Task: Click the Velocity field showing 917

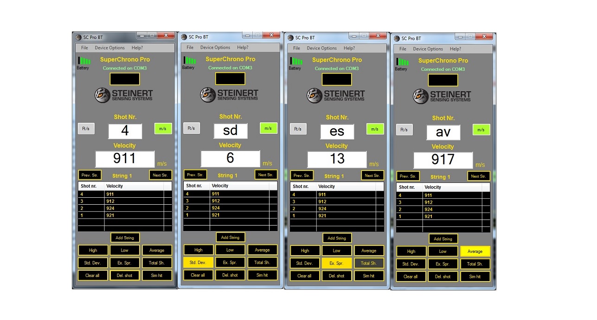Action: [x=443, y=160]
